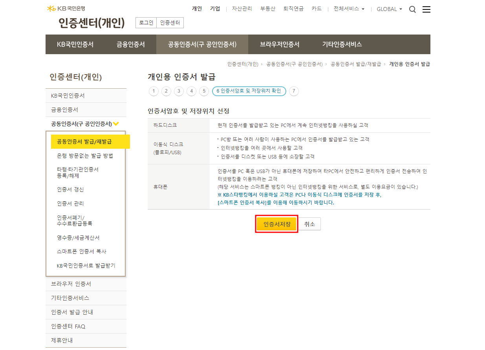Open 인증센터 FAQ in the sidebar

[x=86, y=326]
